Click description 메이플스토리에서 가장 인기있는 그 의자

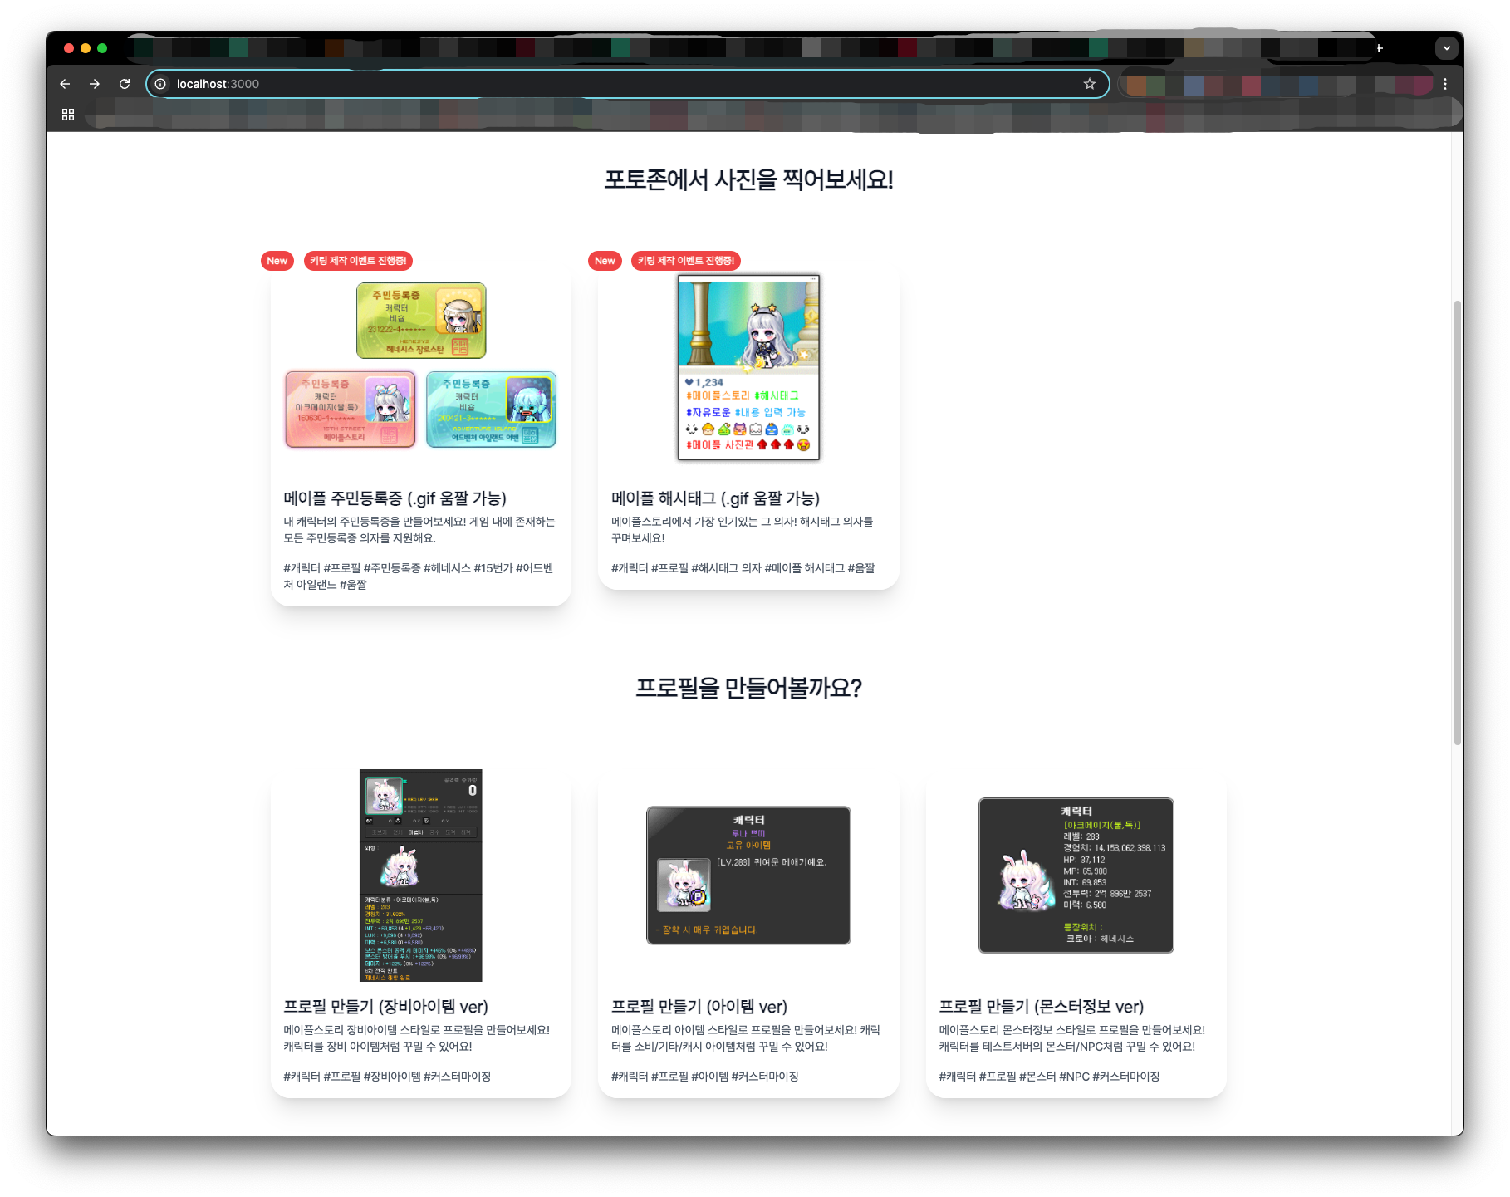[743, 530]
